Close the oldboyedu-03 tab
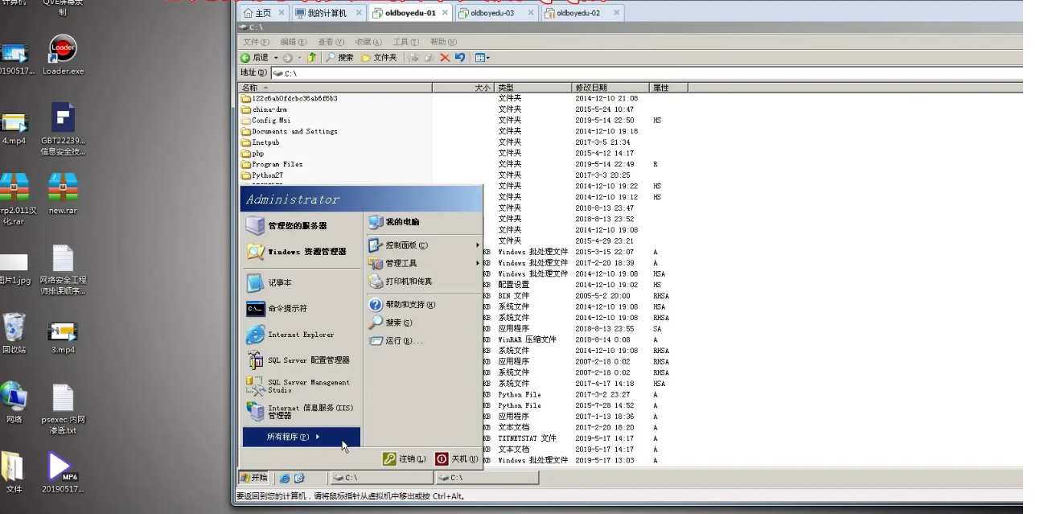The height and width of the screenshot is (514, 1044). pos(529,13)
